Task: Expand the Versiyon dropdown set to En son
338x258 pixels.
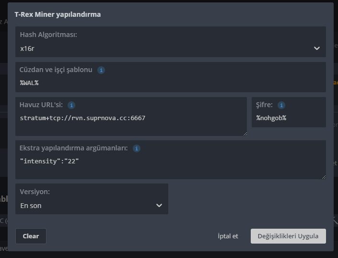Action: click(92, 206)
